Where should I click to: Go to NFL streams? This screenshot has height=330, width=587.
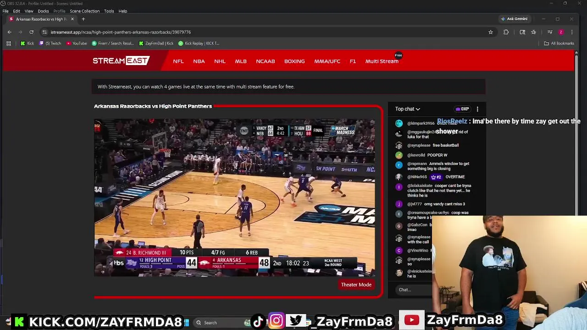point(178,61)
